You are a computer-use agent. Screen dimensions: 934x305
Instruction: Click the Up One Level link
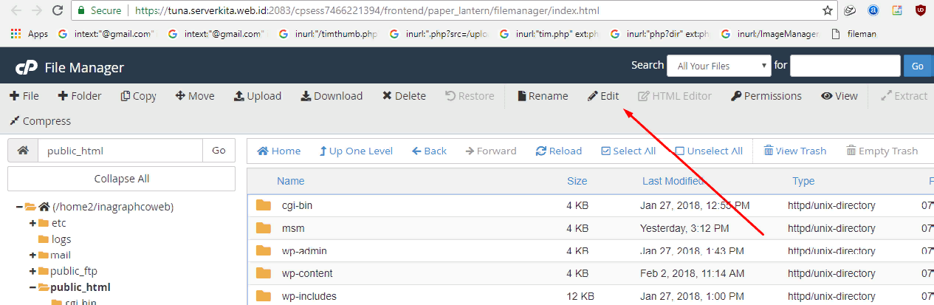[355, 151]
